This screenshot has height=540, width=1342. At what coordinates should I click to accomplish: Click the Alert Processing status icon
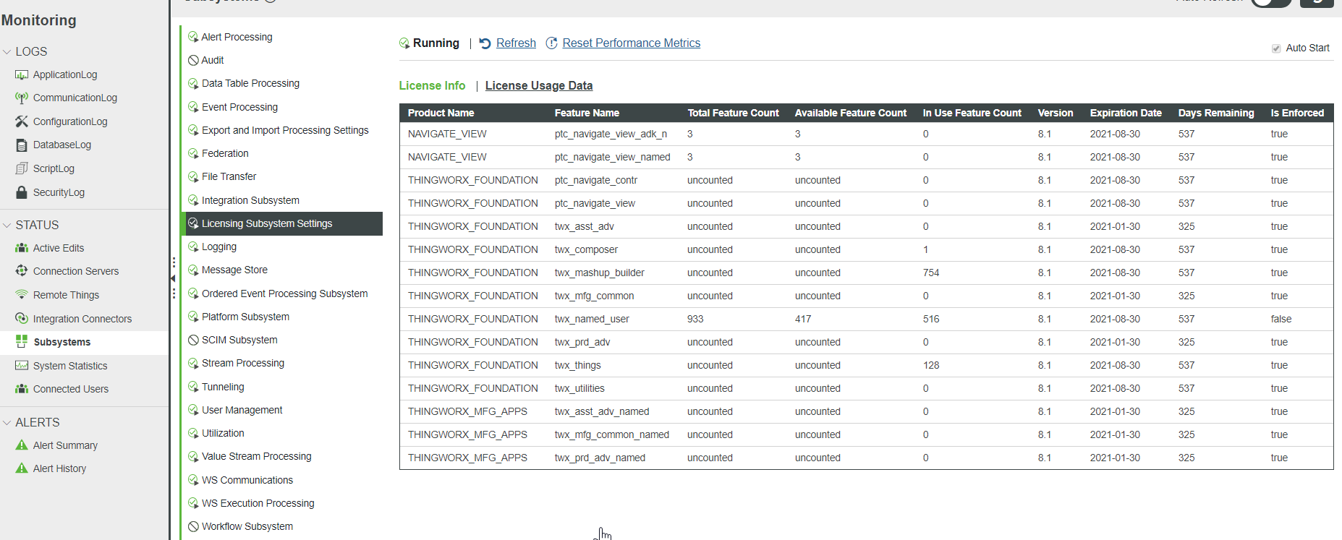click(x=193, y=37)
